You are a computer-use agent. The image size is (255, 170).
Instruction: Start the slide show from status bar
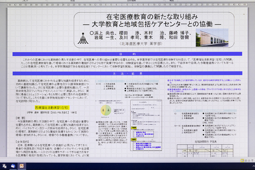pos(252,160)
